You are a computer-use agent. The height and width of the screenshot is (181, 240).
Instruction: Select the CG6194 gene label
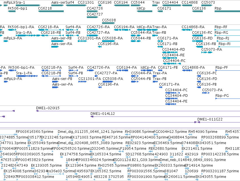(121, 3)
